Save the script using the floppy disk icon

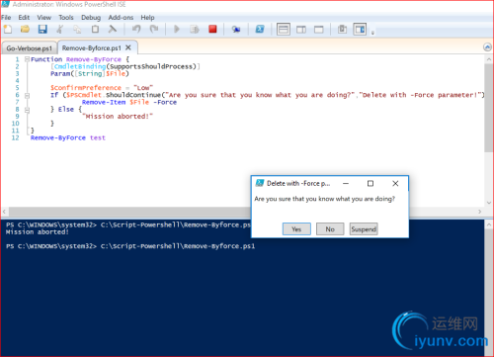click(42, 30)
